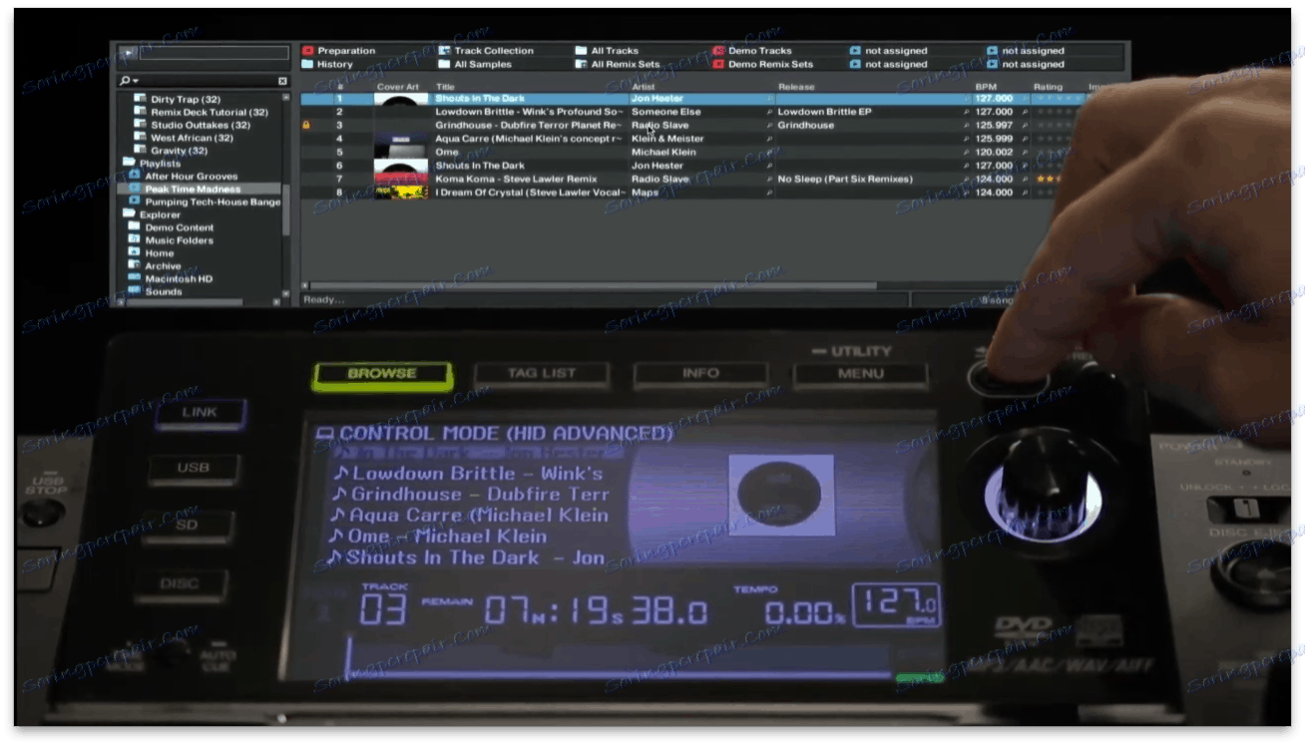Select track 1 Shouts In The Dark
The image size is (1305, 746).
click(x=480, y=100)
